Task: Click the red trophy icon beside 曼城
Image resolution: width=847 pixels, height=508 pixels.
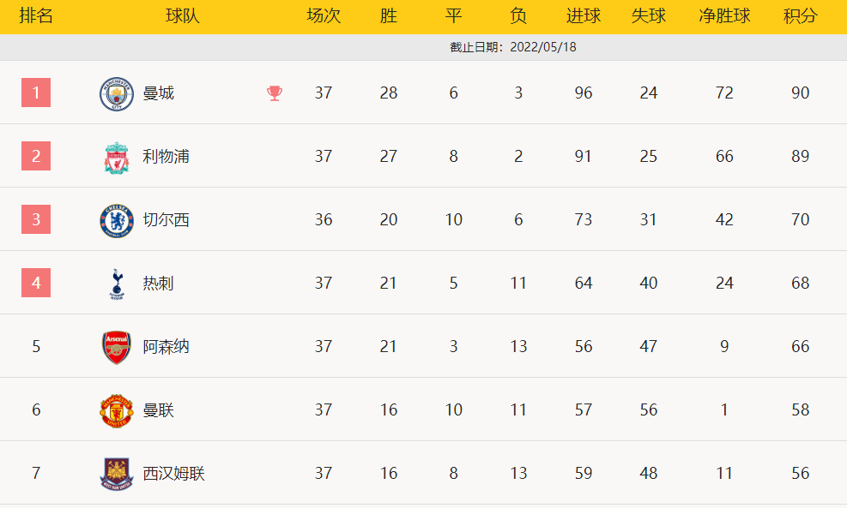Action: click(x=275, y=93)
